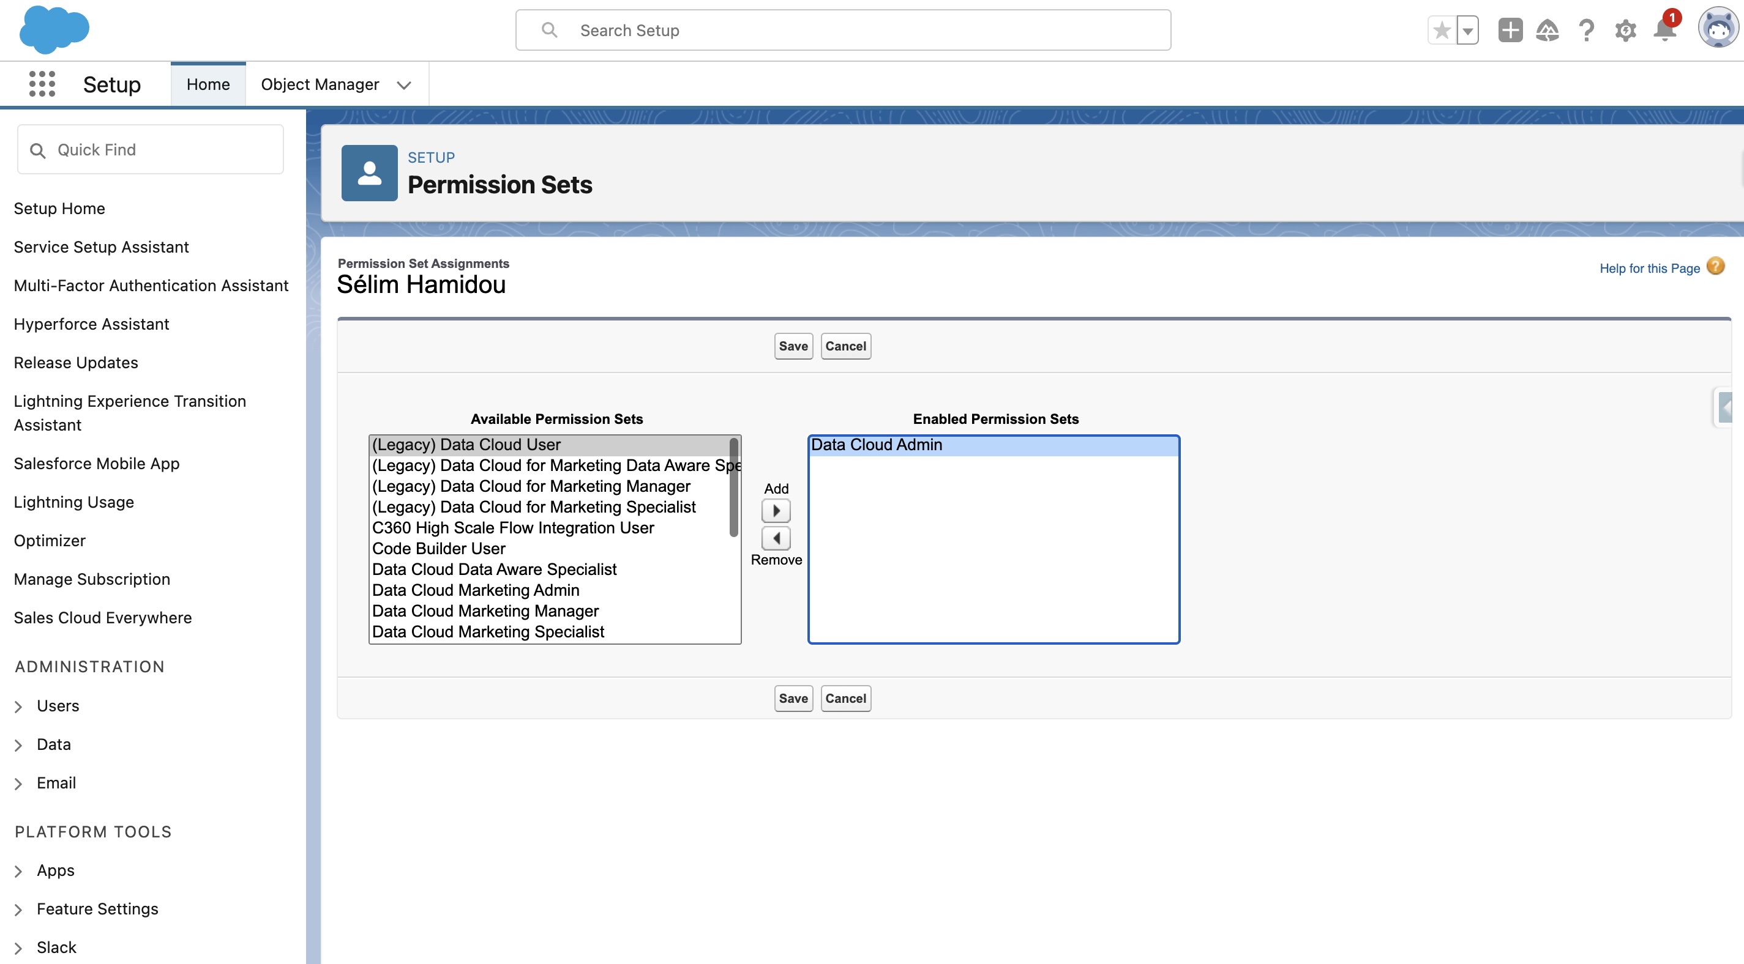This screenshot has height=964, width=1744.
Task: Click the top Cancel button
Action: [845, 346]
